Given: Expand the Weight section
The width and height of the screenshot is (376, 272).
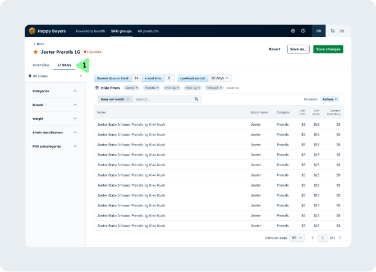Looking at the screenshot, I should 75,119.
